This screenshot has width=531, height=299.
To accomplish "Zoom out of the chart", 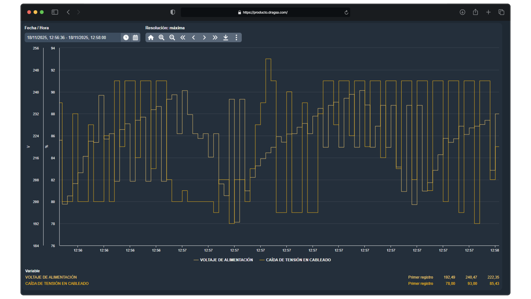I will pos(172,38).
